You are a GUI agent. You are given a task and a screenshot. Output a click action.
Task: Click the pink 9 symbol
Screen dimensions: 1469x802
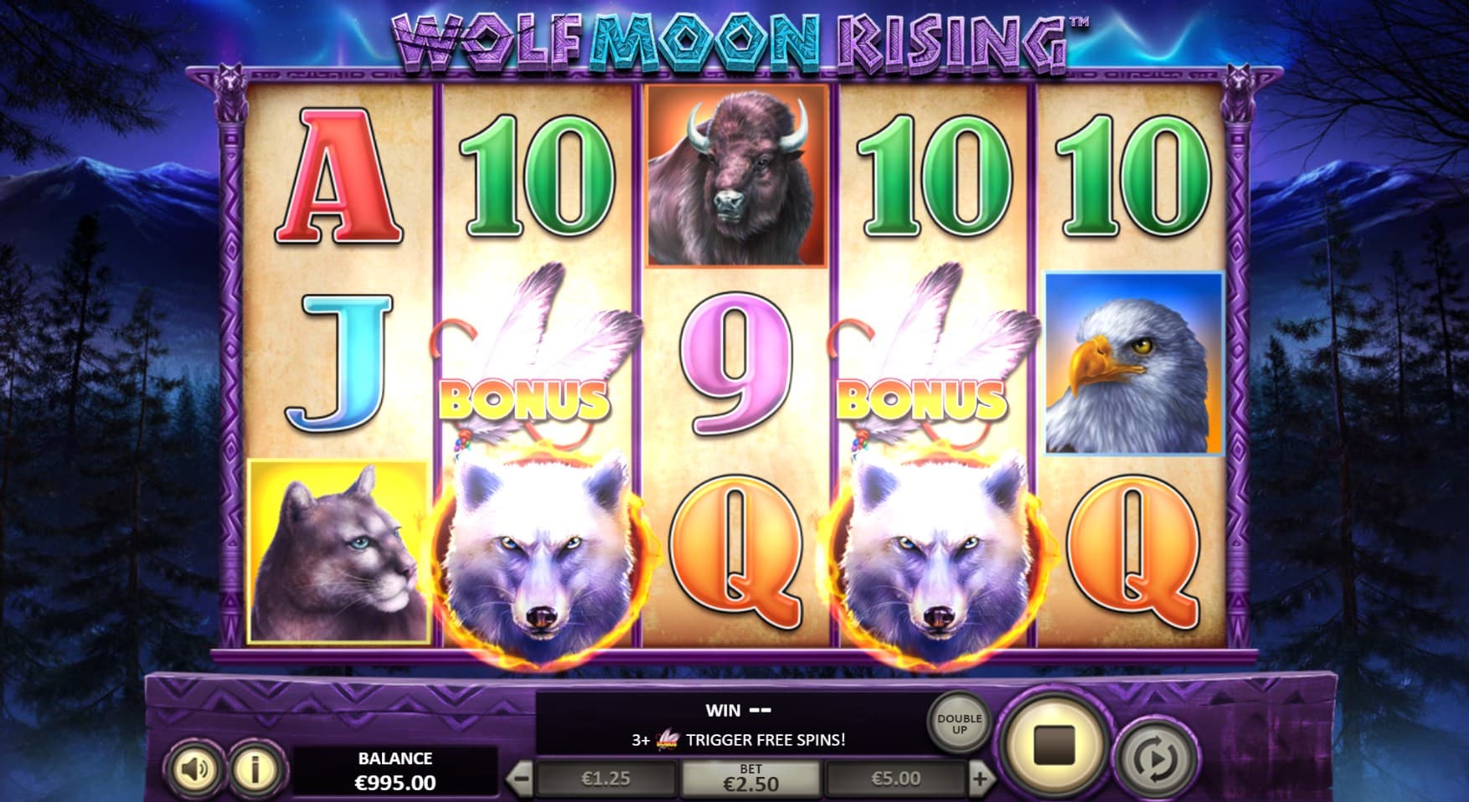pyautogui.click(x=737, y=364)
